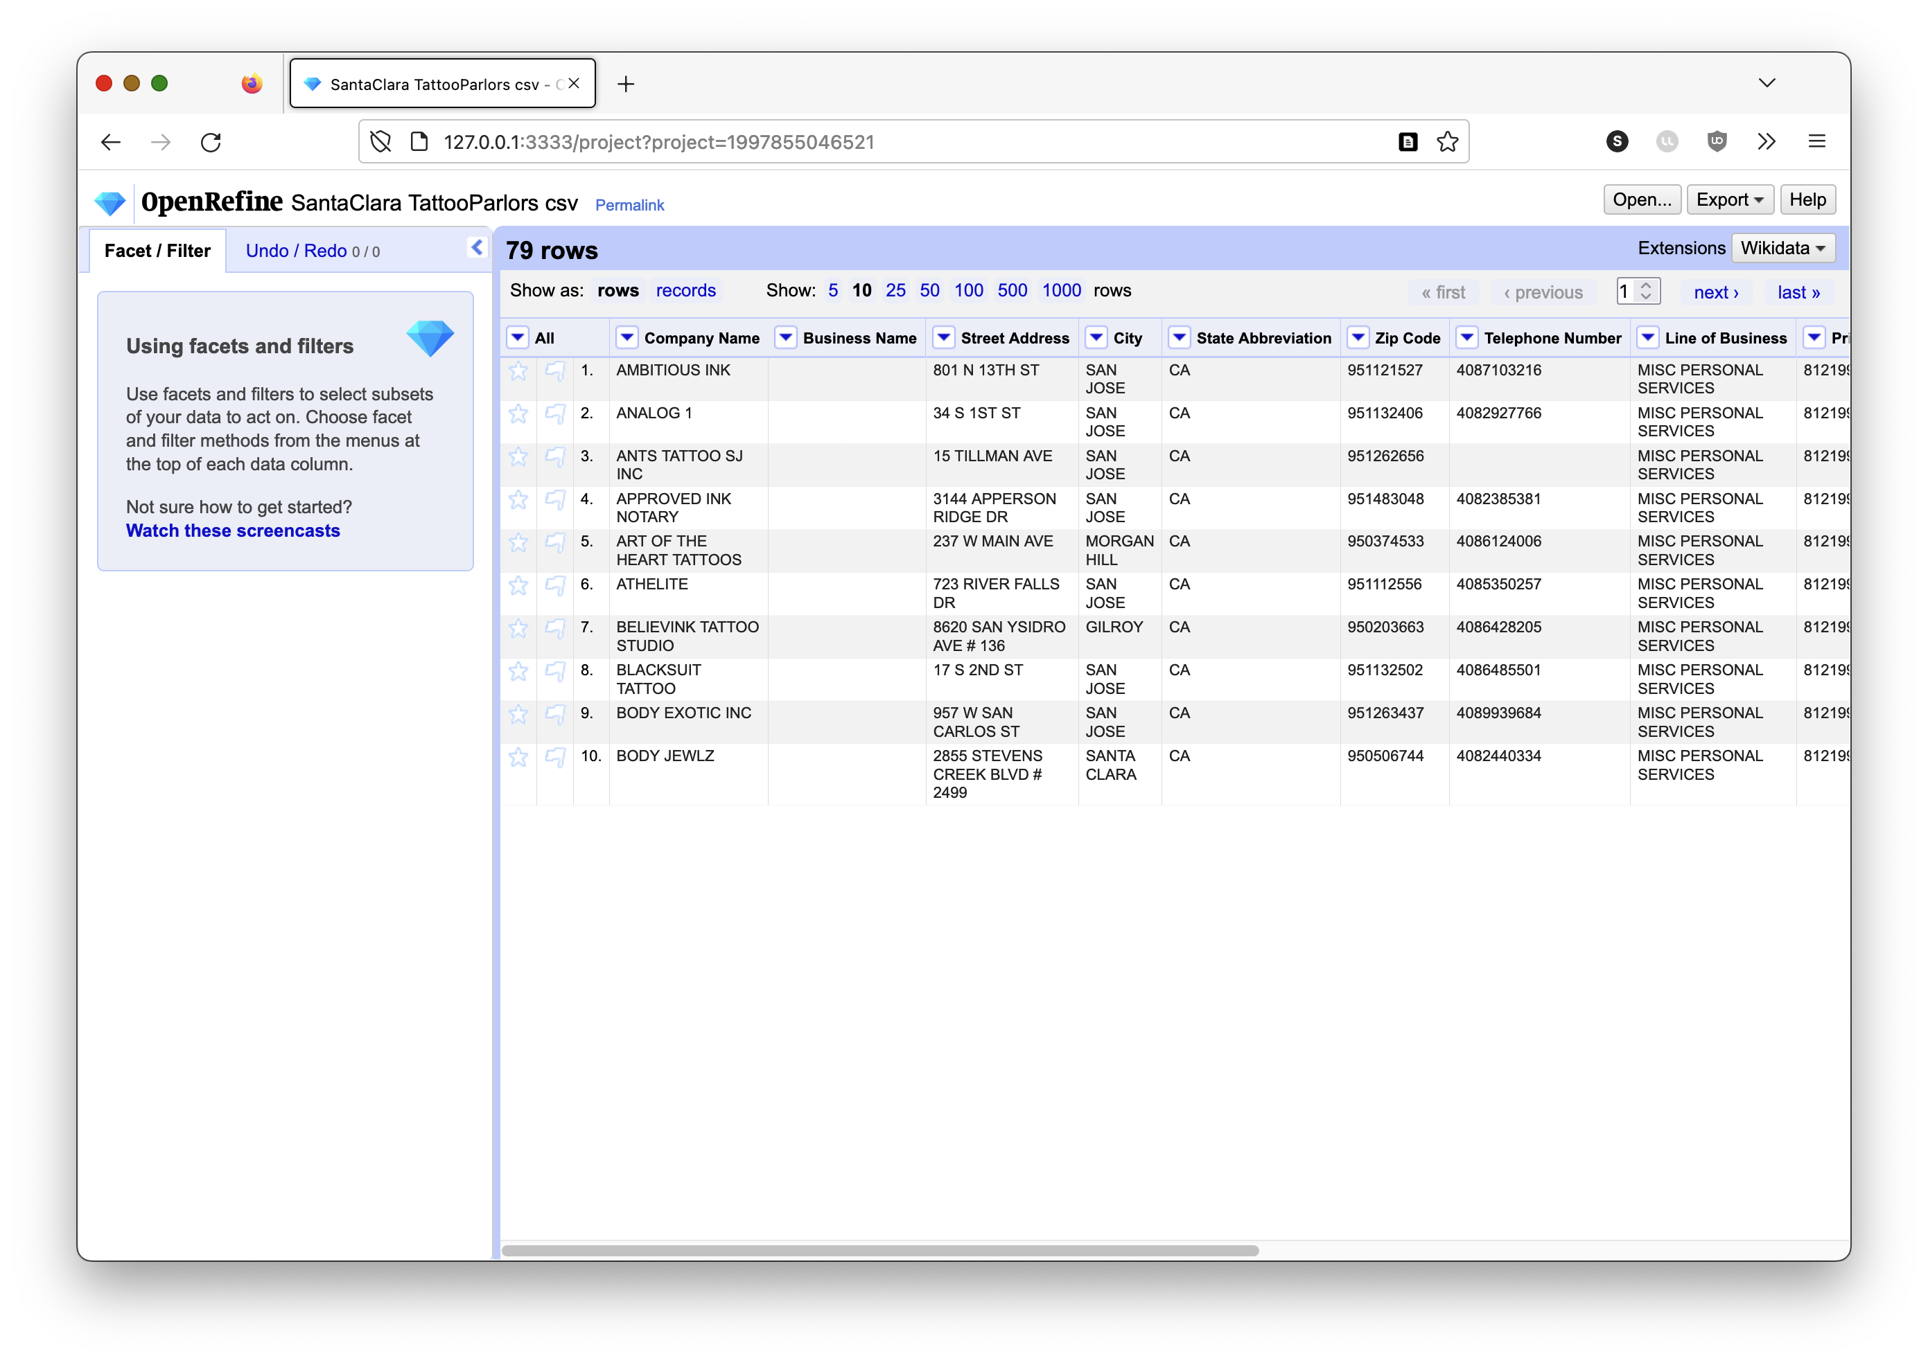This screenshot has width=1928, height=1363.
Task: Flag the ANALOG 1 row
Action: [554, 413]
